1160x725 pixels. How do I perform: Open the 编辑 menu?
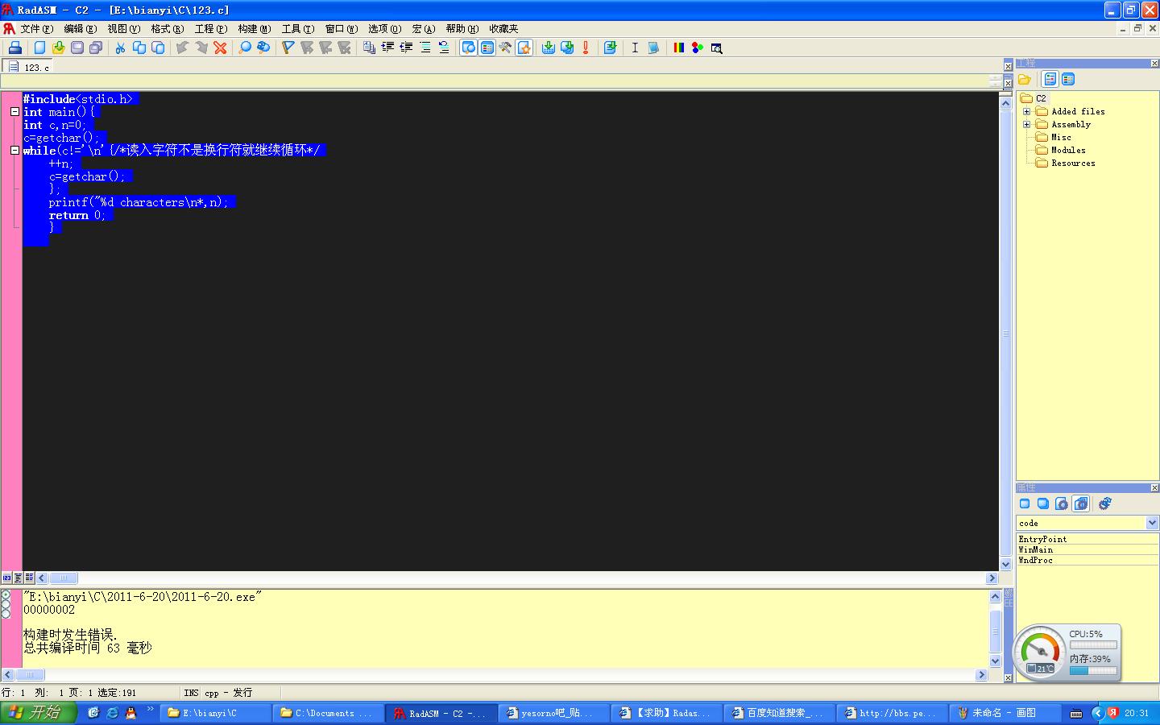tap(80, 28)
